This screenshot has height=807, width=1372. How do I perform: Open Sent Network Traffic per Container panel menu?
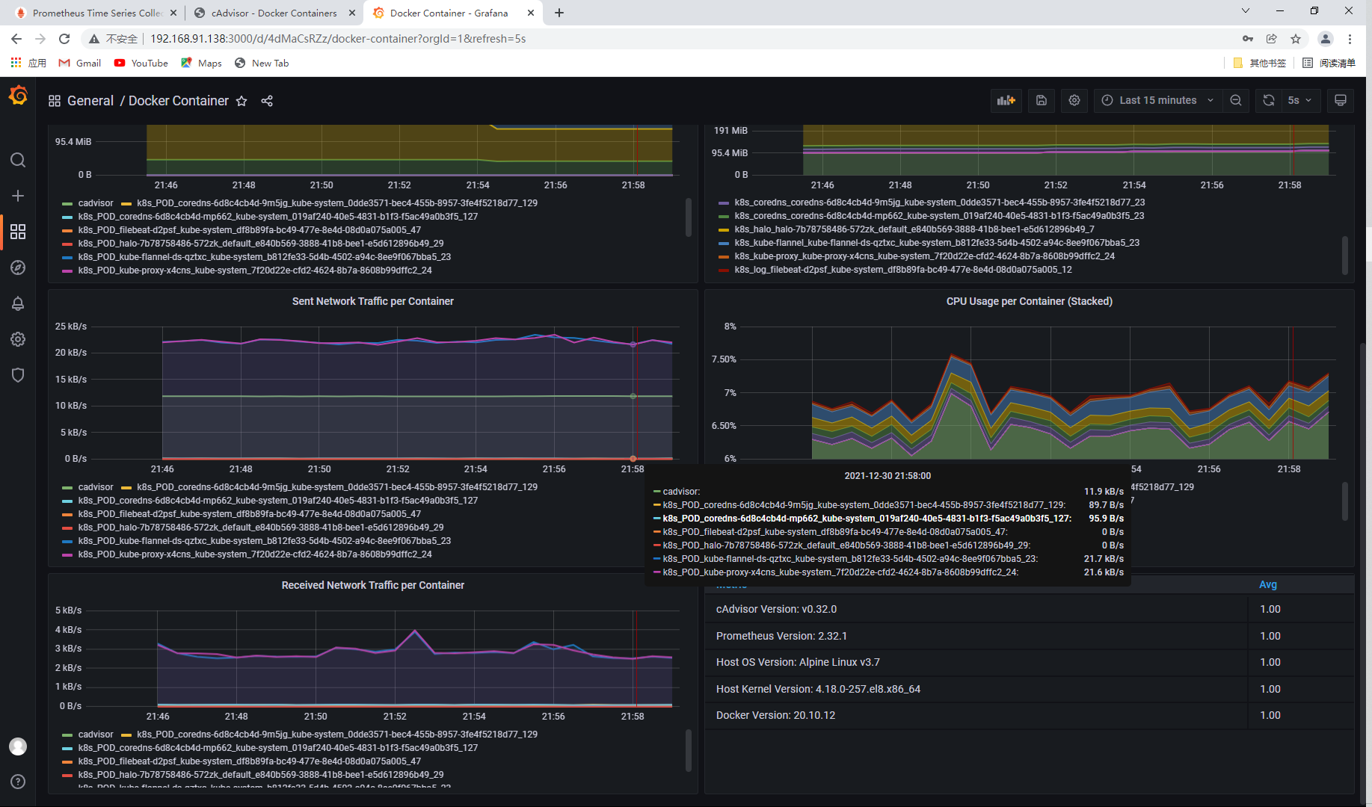372,301
